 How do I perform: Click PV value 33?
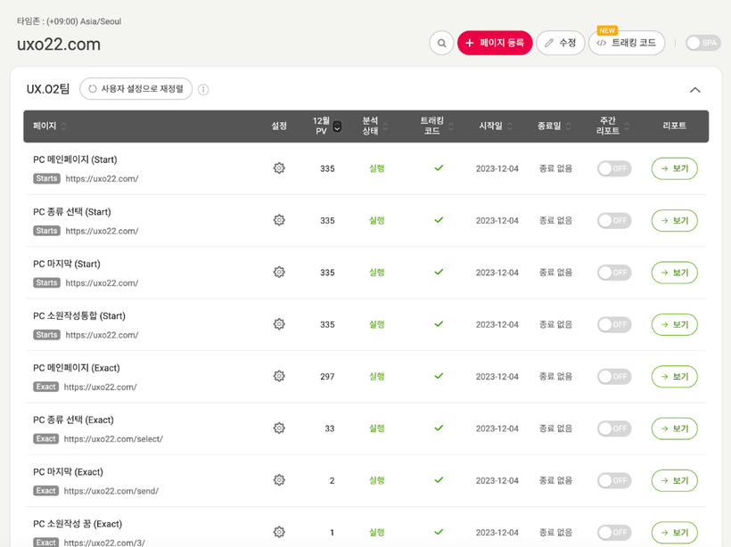click(x=330, y=429)
